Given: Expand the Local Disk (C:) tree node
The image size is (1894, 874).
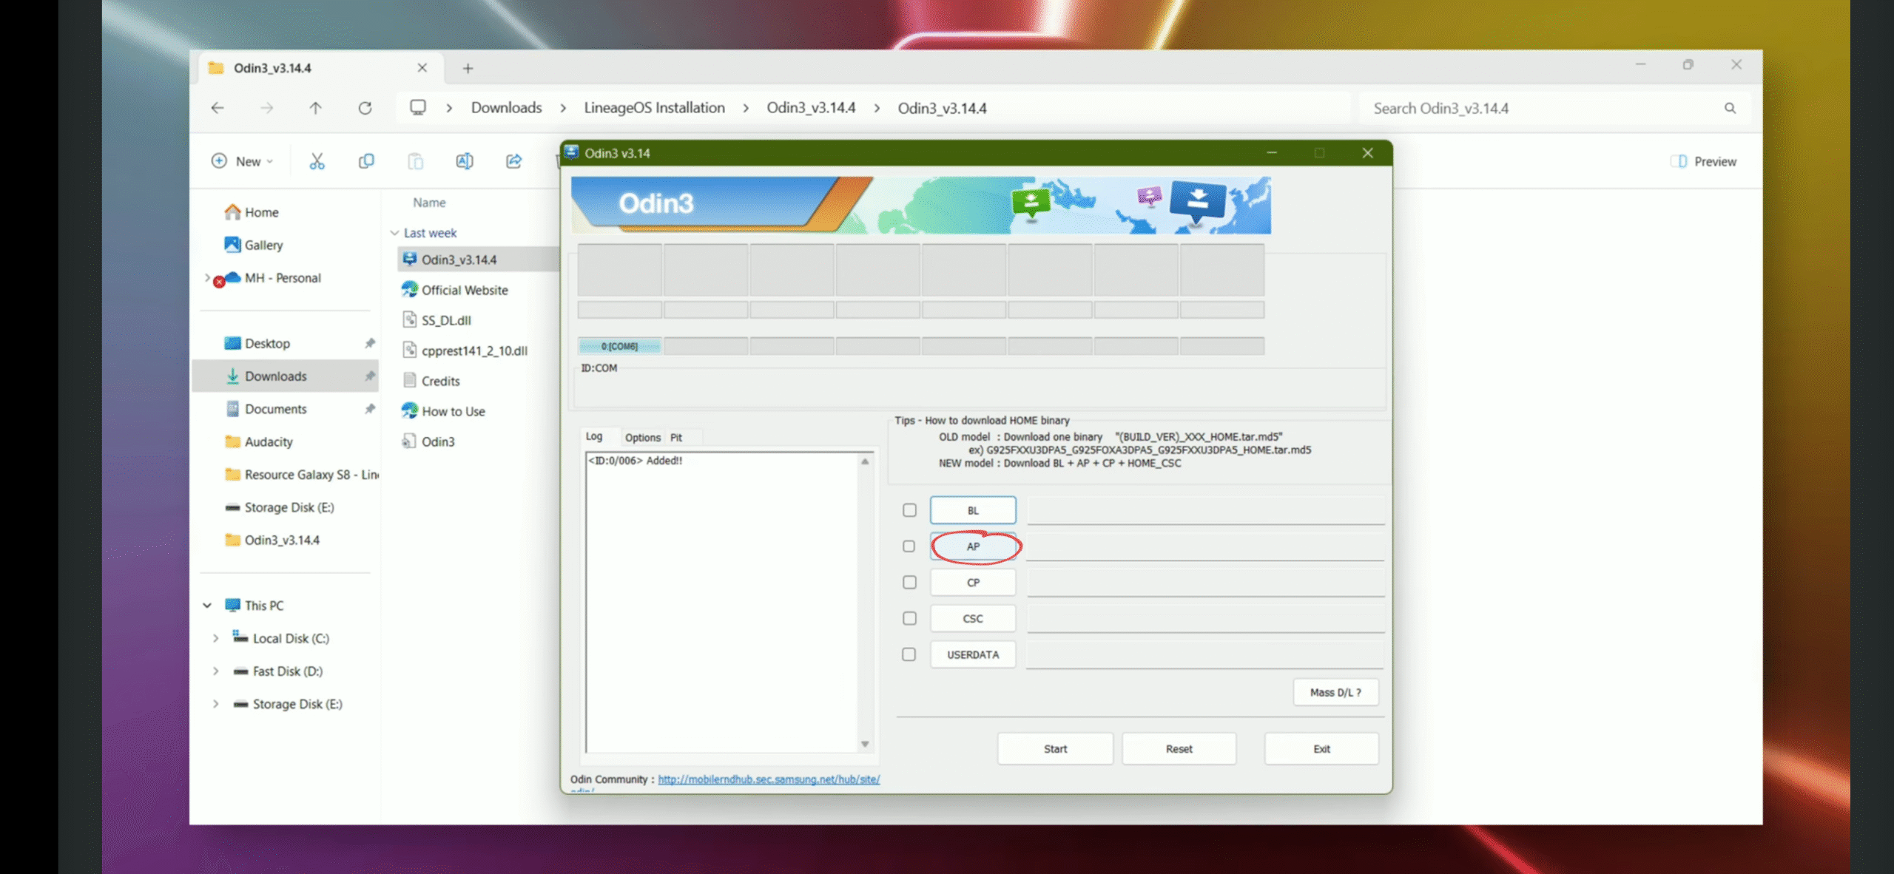Looking at the screenshot, I should [215, 638].
